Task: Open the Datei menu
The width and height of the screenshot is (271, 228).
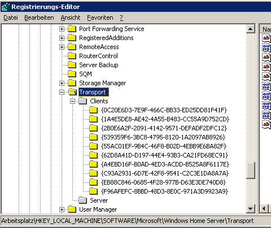Action: pos(11,17)
